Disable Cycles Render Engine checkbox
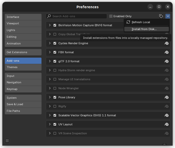The height and width of the screenshot is (148, 175). [x=55, y=43]
